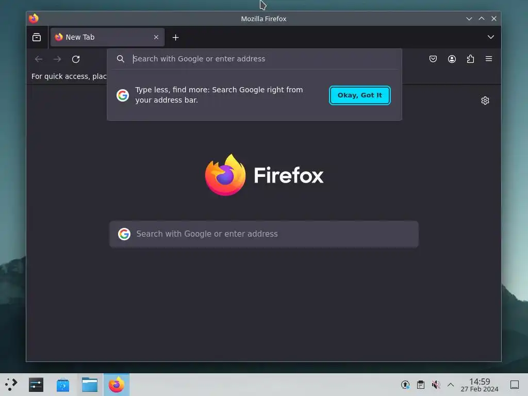Open Dolphin file manager from taskbar
The width and height of the screenshot is (528, 396).
click(90, 385)
